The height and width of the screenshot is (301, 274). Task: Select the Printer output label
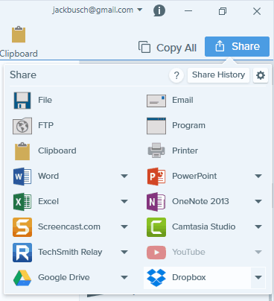(x=185, y=150)
